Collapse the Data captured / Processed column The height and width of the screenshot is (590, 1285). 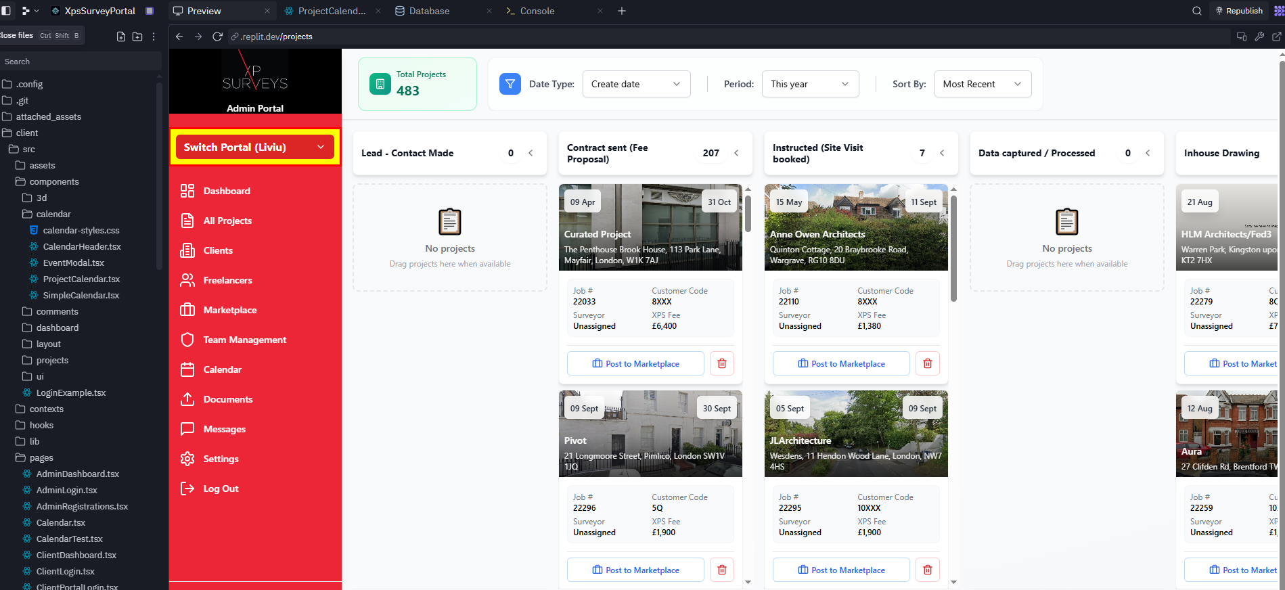(x=1148, y=153)
